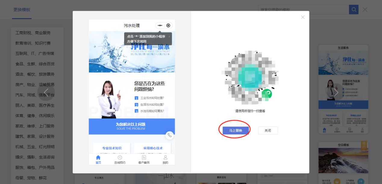
Task: Open the 更换模板 tab
Action: coord(22,10)
